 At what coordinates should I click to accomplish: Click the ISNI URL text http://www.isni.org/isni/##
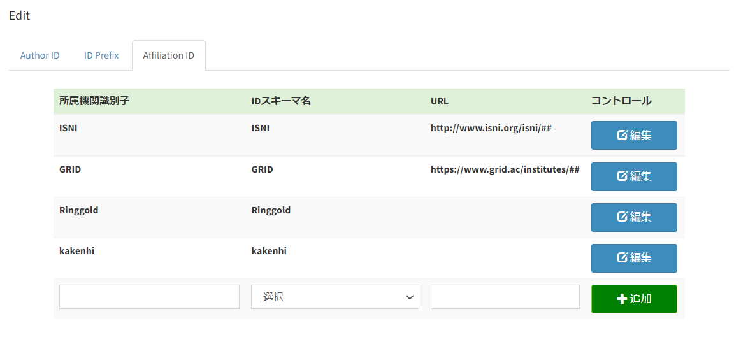pyautogui.click(x=491, y=128)
